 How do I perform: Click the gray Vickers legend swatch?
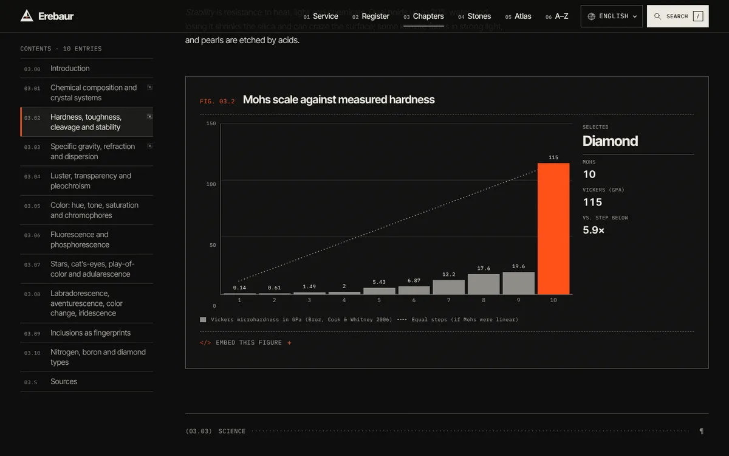(x=203, y=320)
